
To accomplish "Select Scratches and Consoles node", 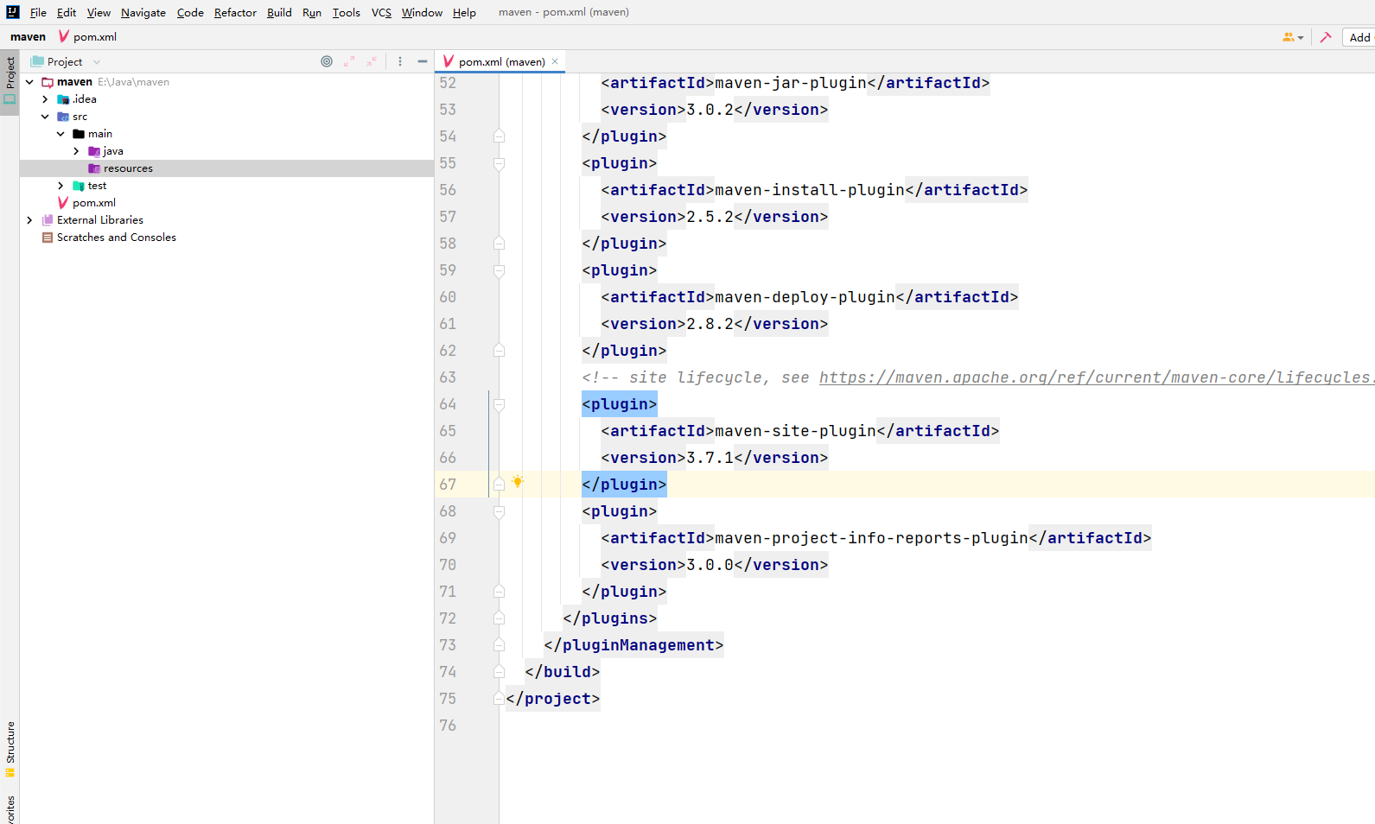I will click(116, 238).
